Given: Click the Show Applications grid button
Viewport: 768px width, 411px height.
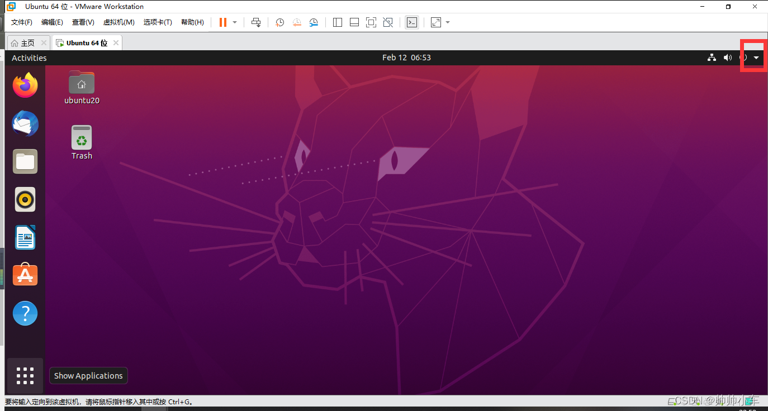Looking at the screenshot, I should [x=25, y=376].
